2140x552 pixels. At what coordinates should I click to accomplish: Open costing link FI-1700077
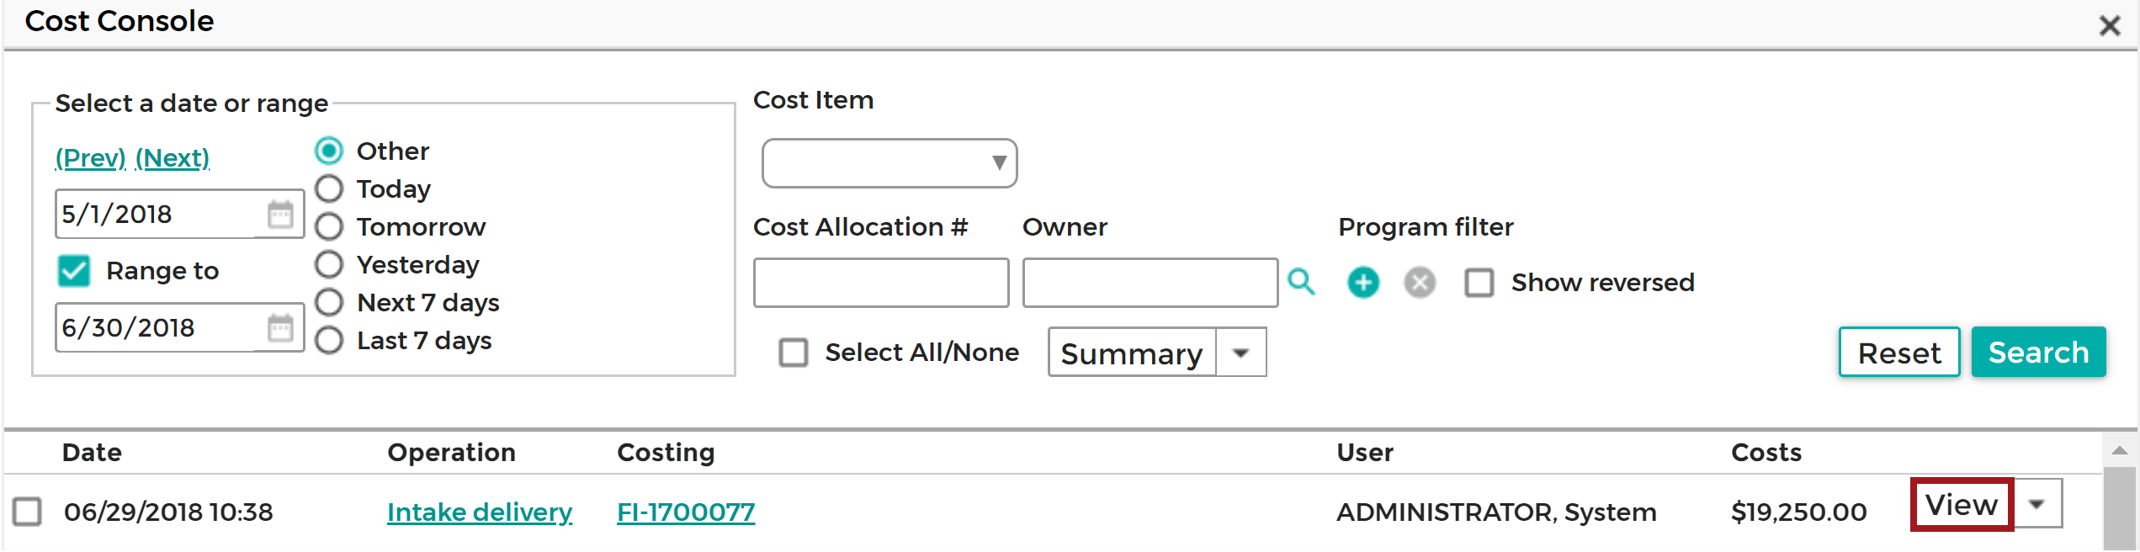click(x=686, y=512)
